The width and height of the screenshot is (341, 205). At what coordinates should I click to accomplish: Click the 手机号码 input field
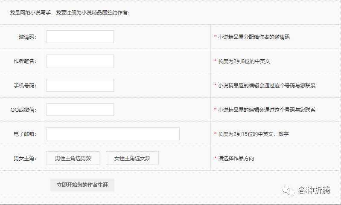click(80, 85)
